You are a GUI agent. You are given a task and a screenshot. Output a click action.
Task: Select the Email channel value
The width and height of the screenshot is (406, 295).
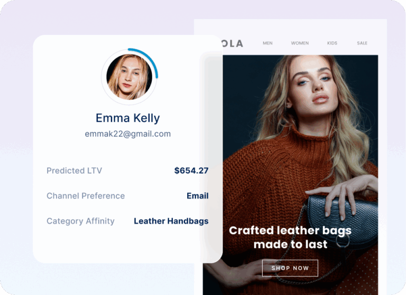[x=198, y=195]
